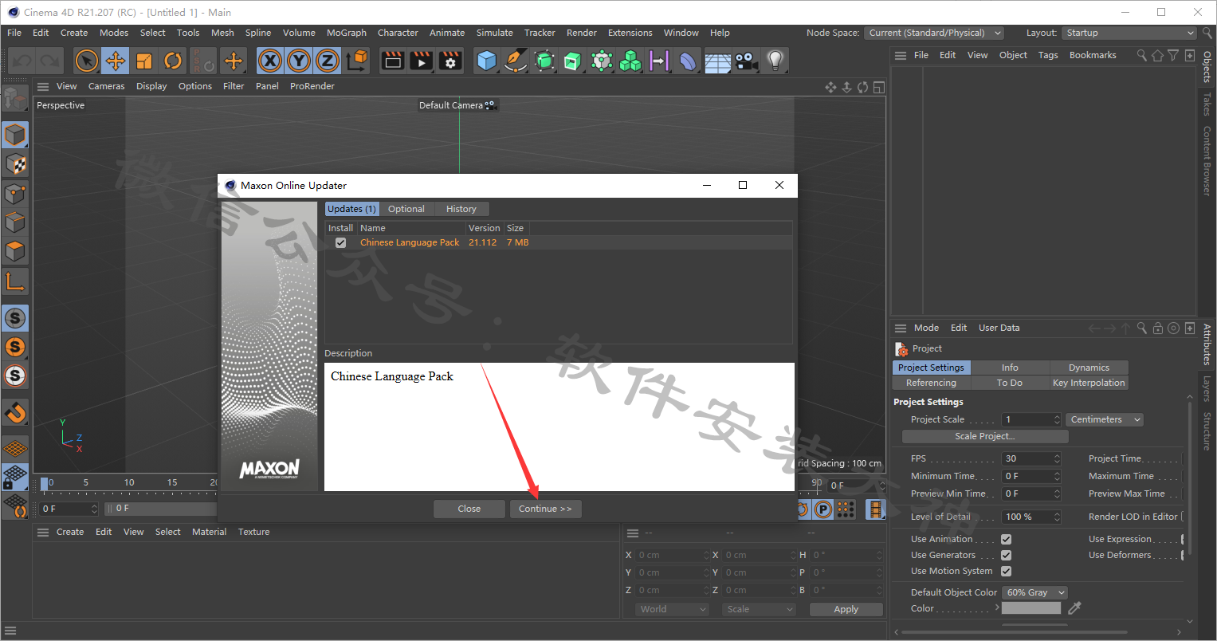Toggle the lock icon in Attributes panel

tap(1158, 328)
